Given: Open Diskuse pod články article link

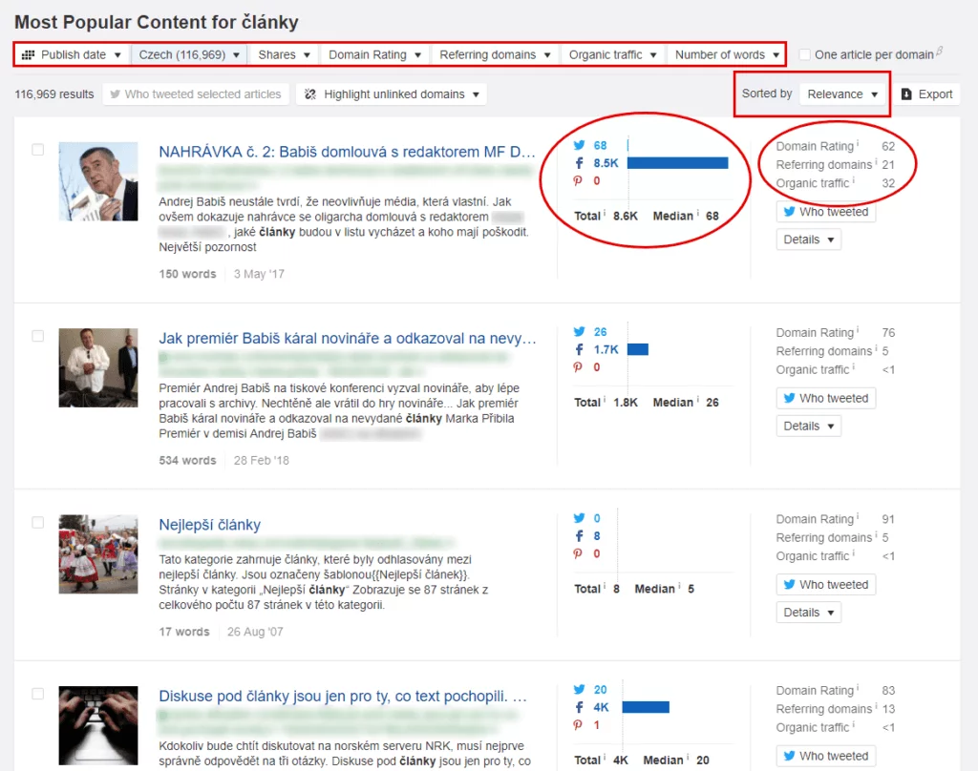Looking at the screenshot, I should (343, 697).
